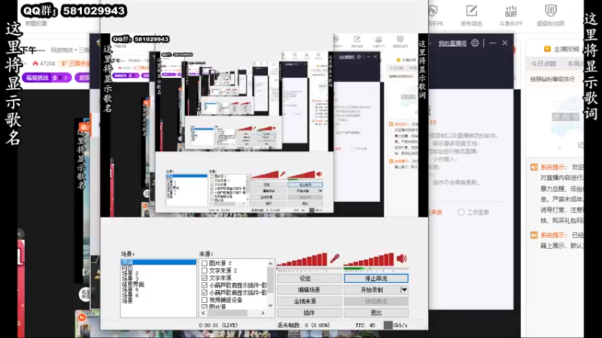Select 场景 3 in scenes list
The height and width of the screenshot is (338, 602).
[129, 279]
